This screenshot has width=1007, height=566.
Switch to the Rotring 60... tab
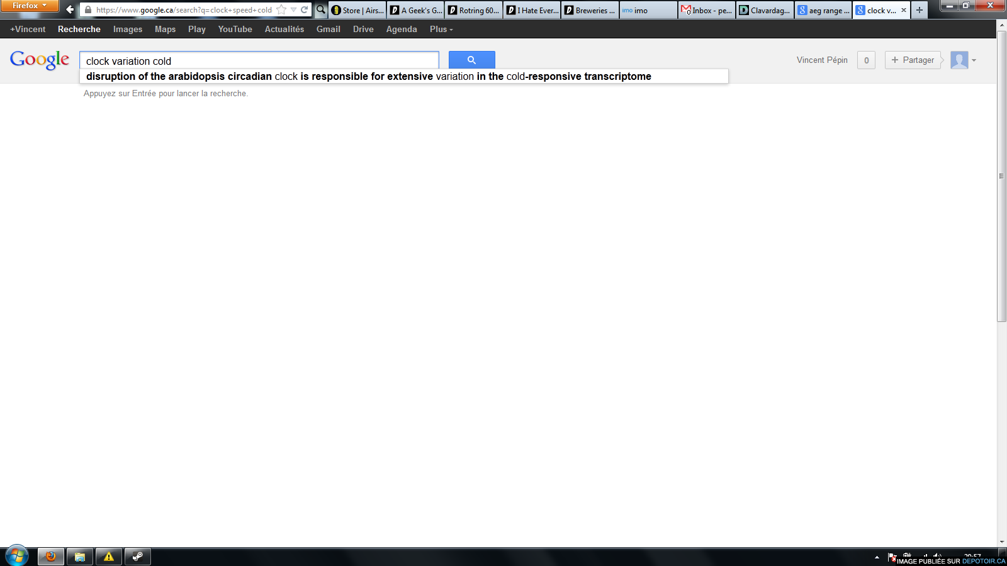[473, 10]
